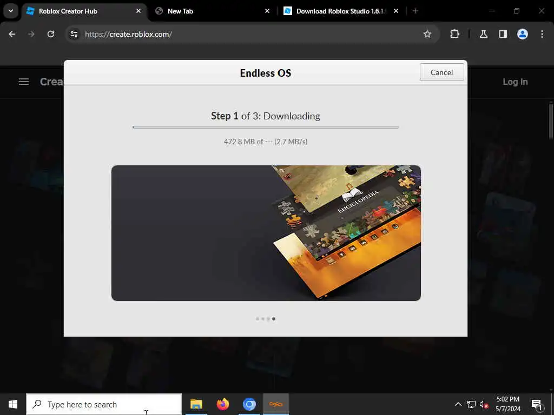Open the Endless installer taskbar icon
This screenshot has width=554, height=415.
(x=276, y=404)
